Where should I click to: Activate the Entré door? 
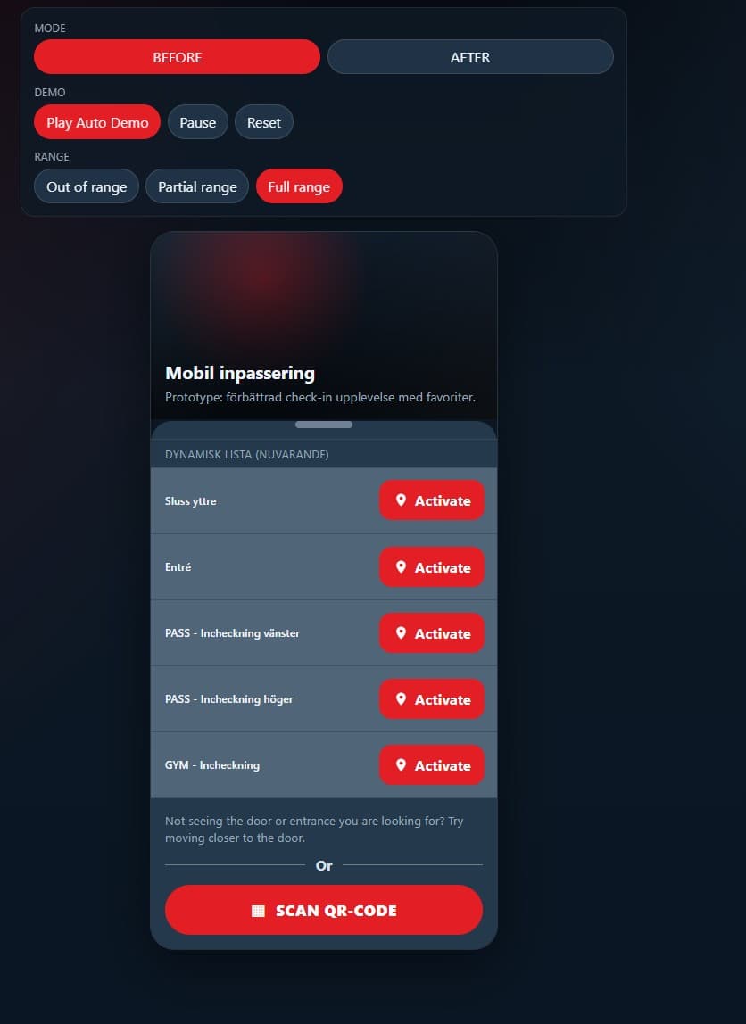pyautogui.click(x=432, y=567)
